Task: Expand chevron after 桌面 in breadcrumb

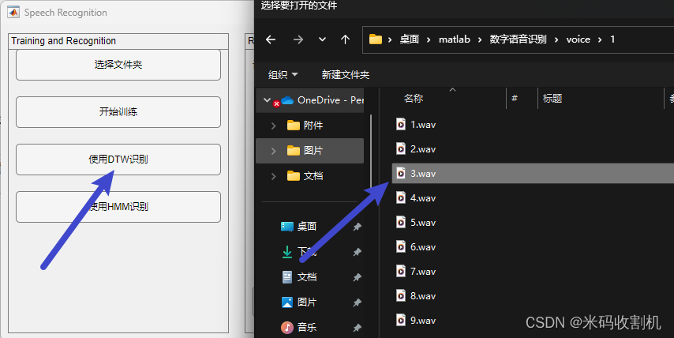Action: [429, 39]
